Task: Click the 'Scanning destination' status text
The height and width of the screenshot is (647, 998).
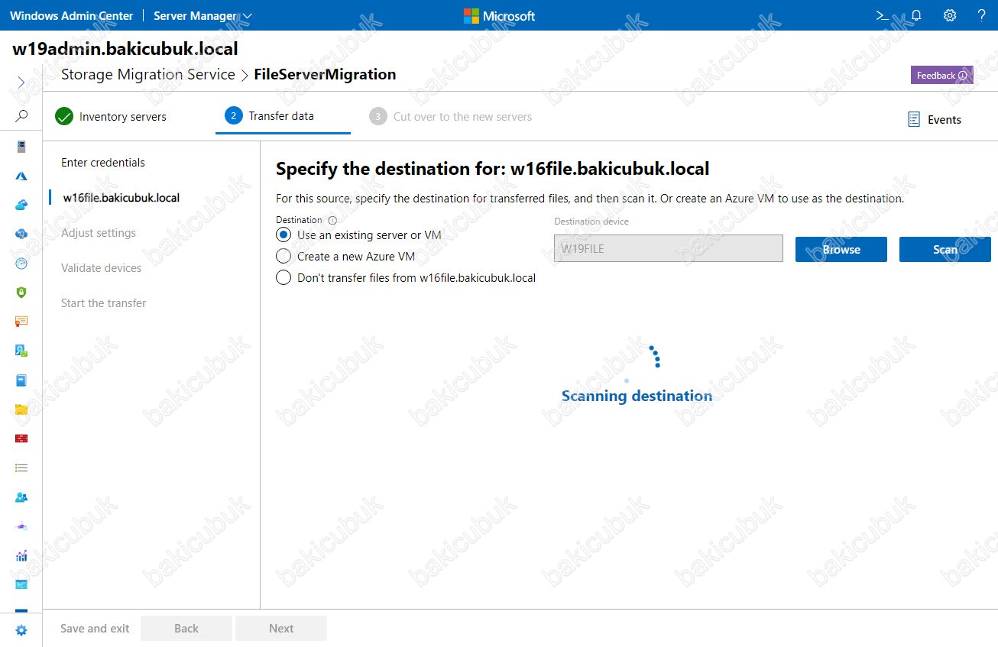Action: click(x=637, y=396)
